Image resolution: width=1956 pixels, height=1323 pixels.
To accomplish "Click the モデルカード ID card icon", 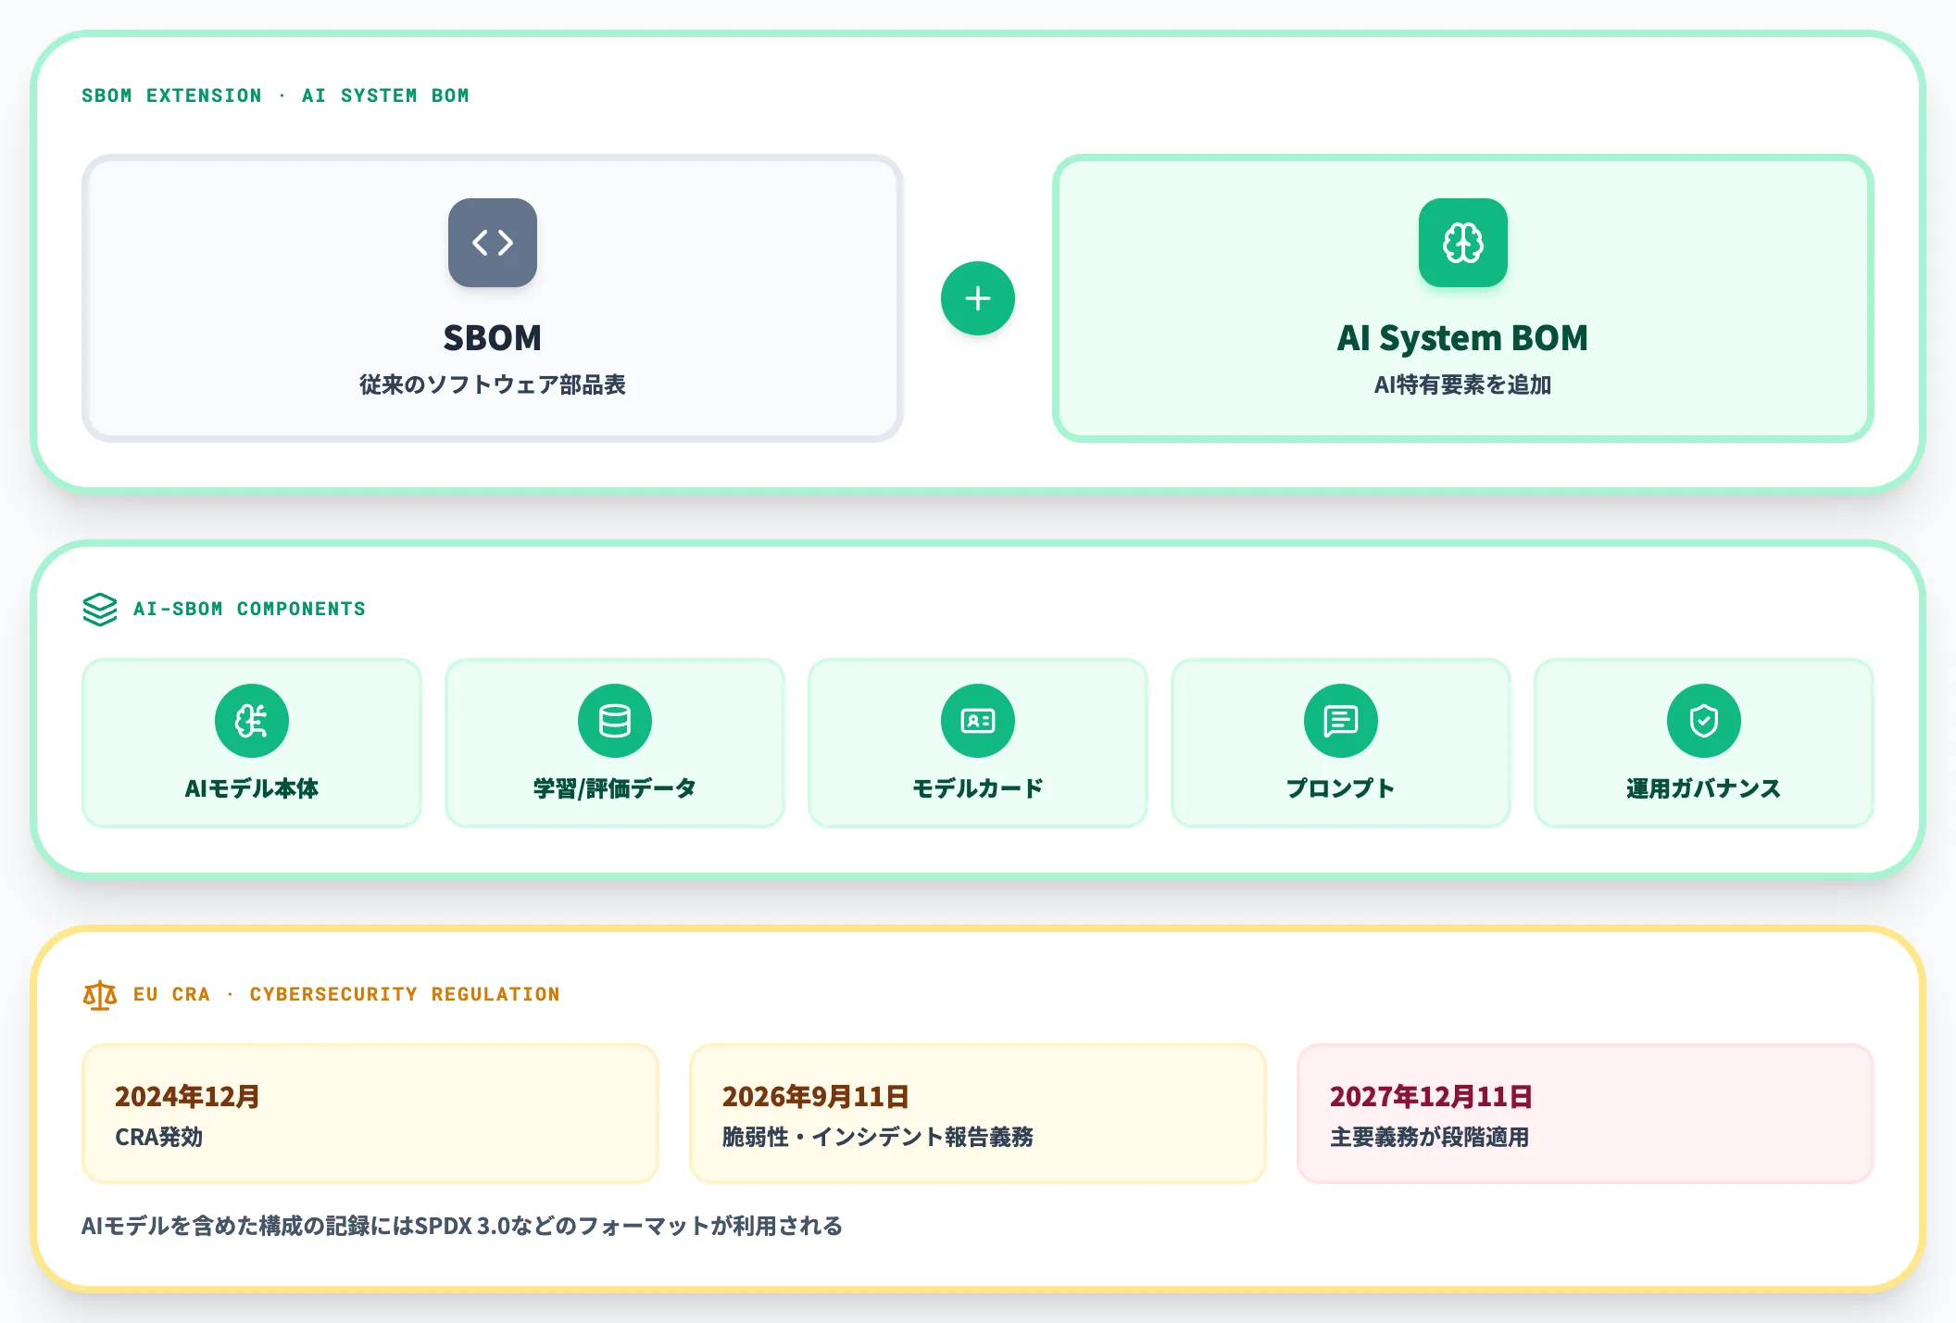I will click(x=978, y=721).
